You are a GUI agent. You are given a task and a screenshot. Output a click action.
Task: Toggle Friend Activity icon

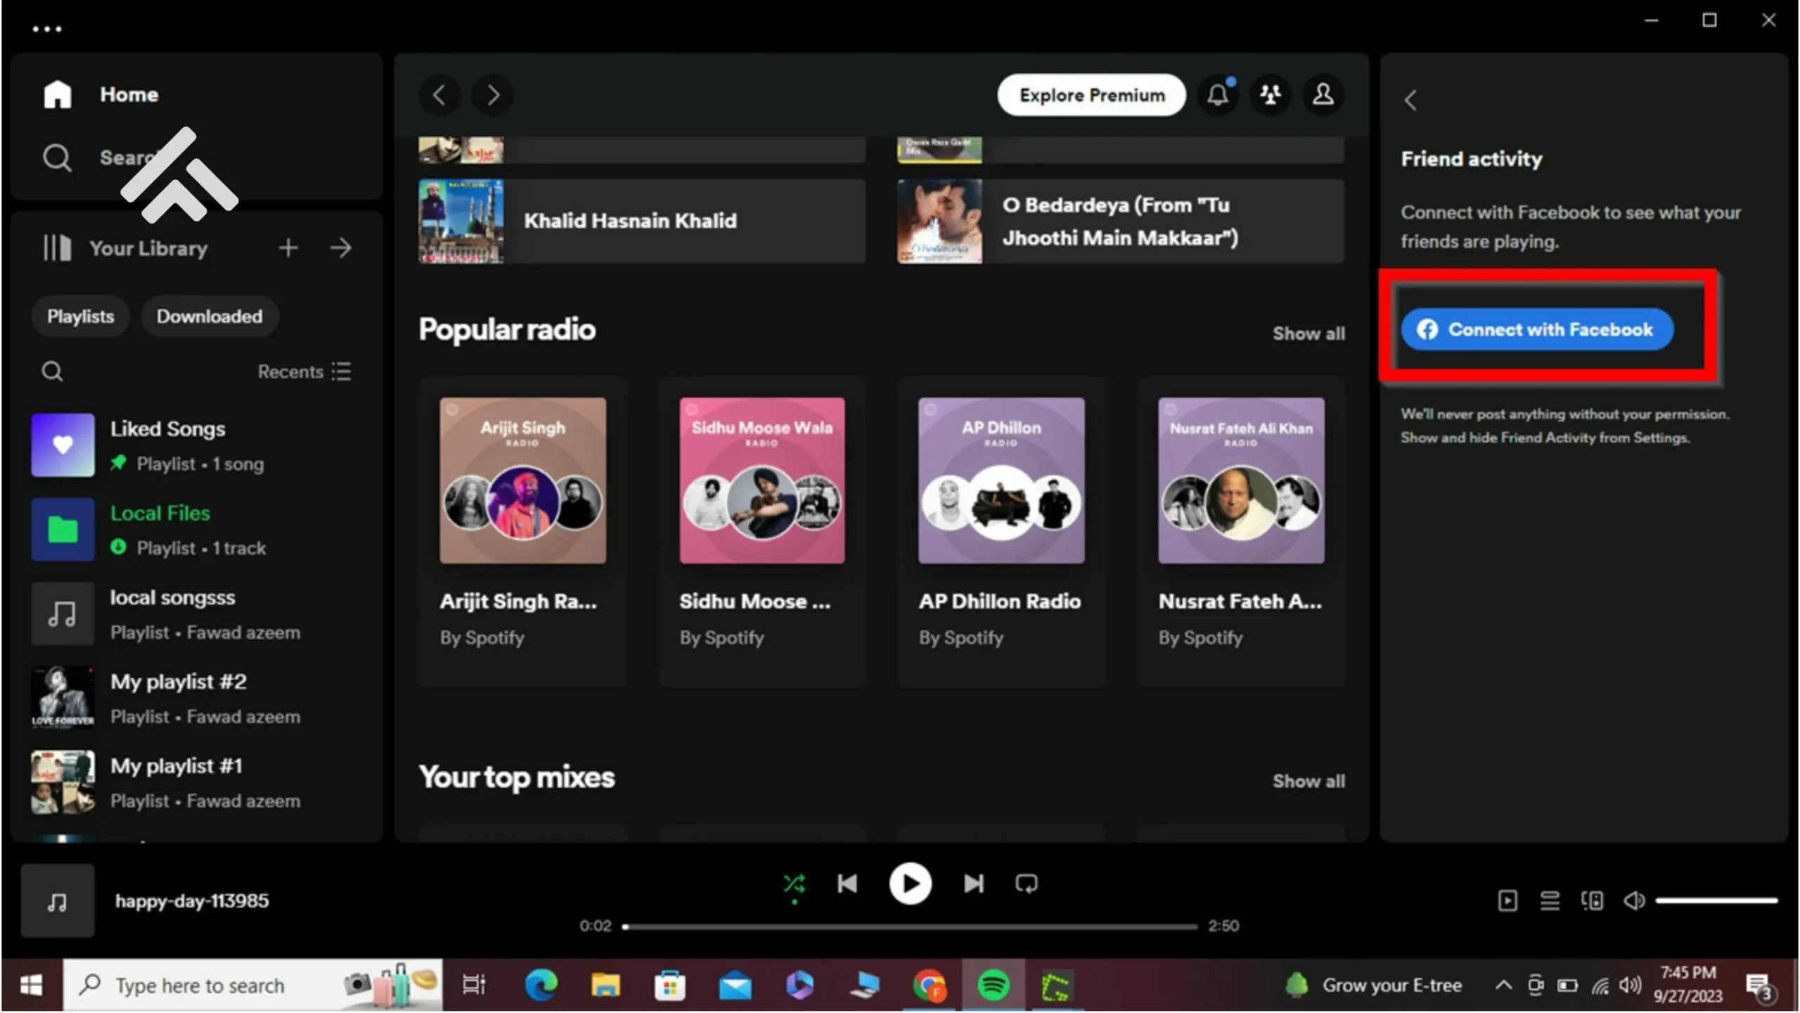click(1271, 94)
